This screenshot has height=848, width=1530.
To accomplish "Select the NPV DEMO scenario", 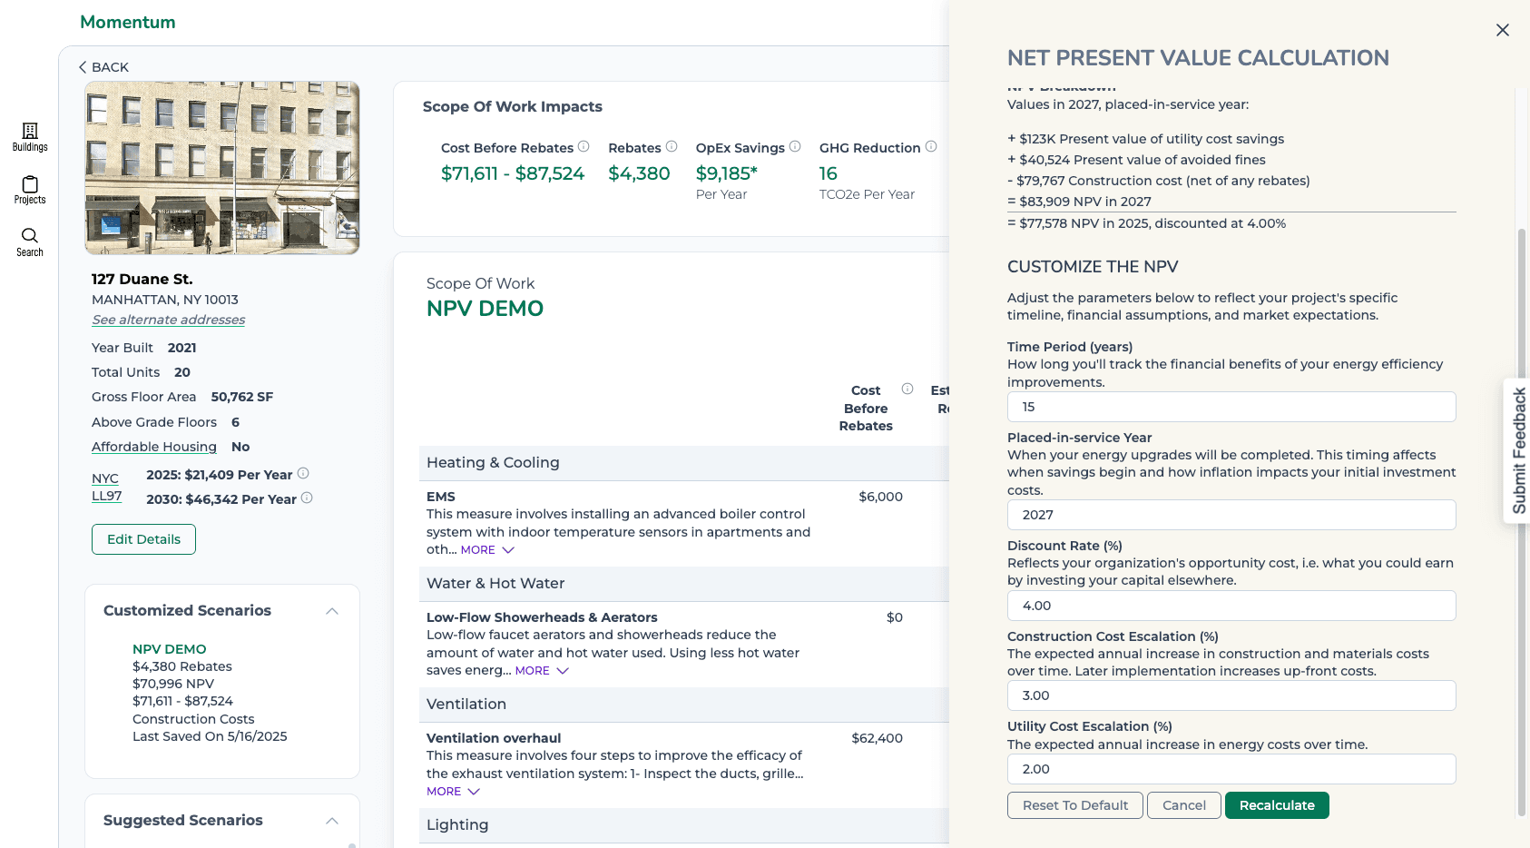I will [170, 649].
